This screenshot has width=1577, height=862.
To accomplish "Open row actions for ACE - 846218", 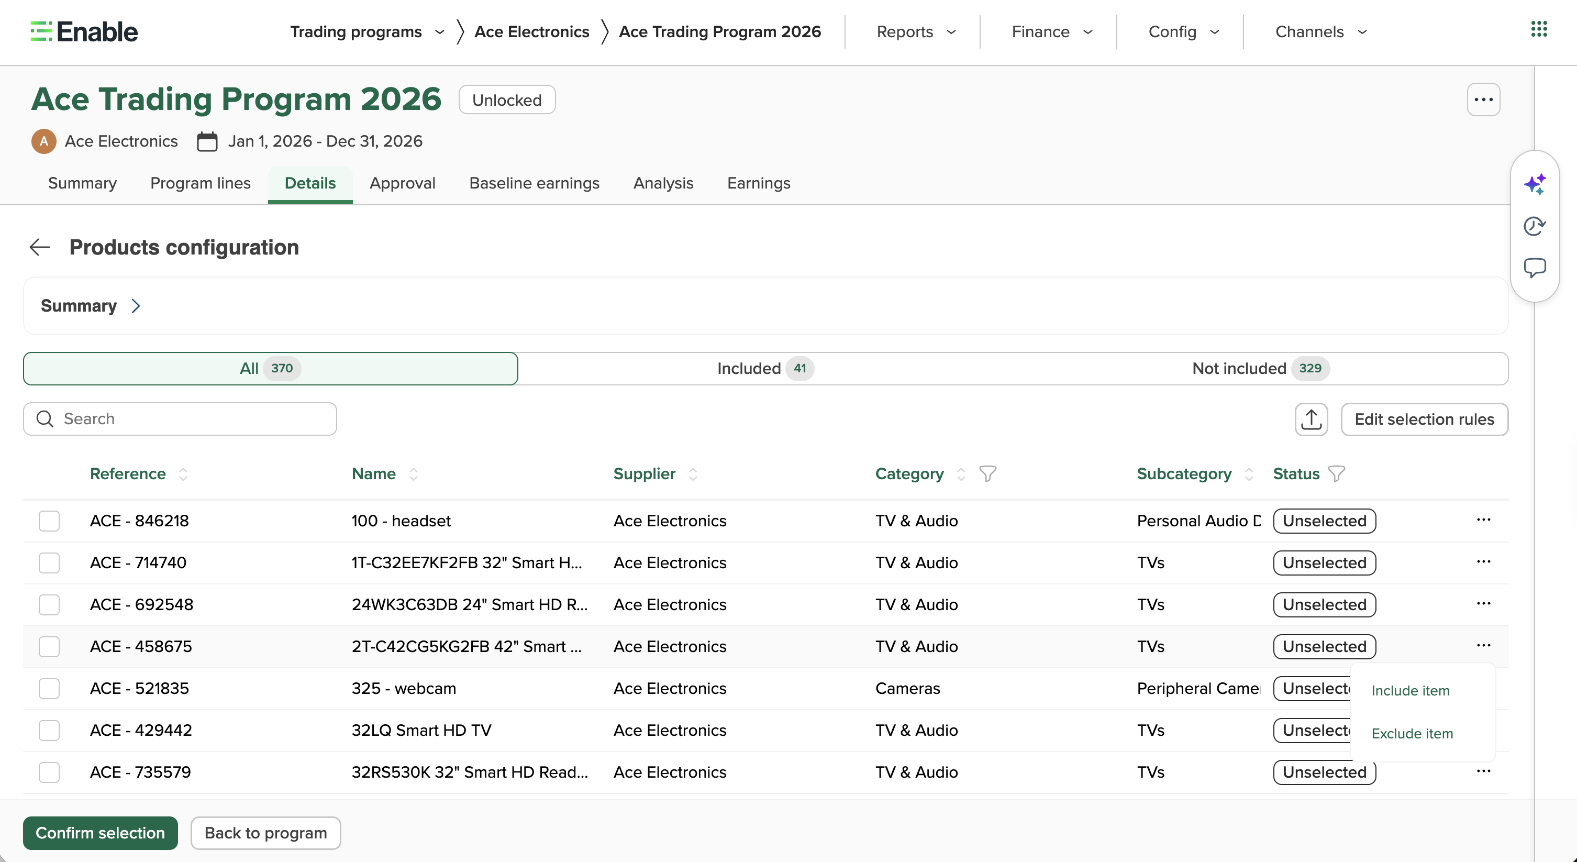I will (x=1483, y=520).
